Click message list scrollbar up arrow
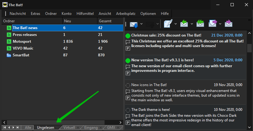253x131 pixels. click(x=249, y=33)
